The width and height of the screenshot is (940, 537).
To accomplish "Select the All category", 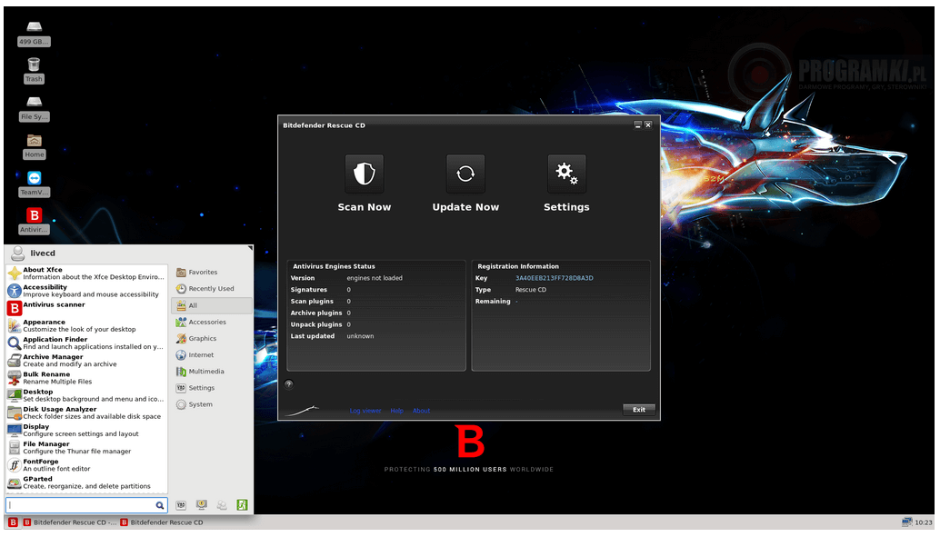I will 212,305.
